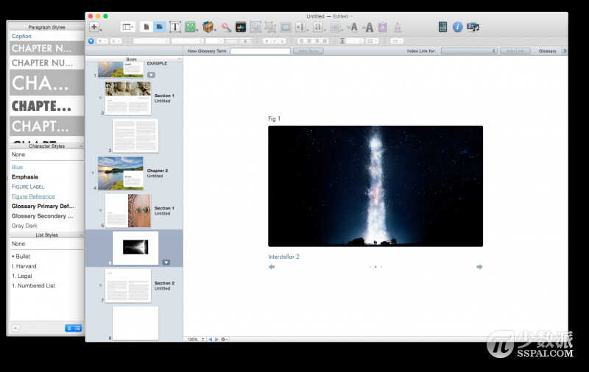Switch to landscape orientation button
Viewport: 589px width, 372px height.
tap(160, 27)
